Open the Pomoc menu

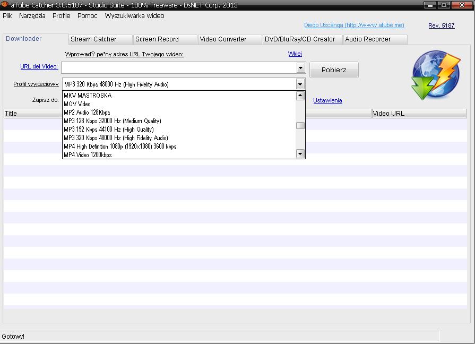click(87, 16)
